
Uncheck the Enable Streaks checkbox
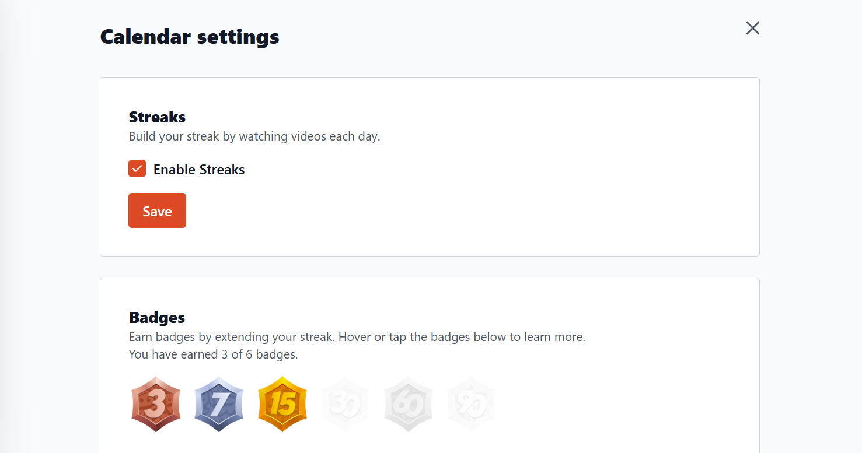click(137, 169)
